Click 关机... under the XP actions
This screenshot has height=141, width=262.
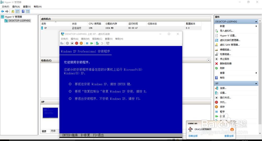[223, 102]
